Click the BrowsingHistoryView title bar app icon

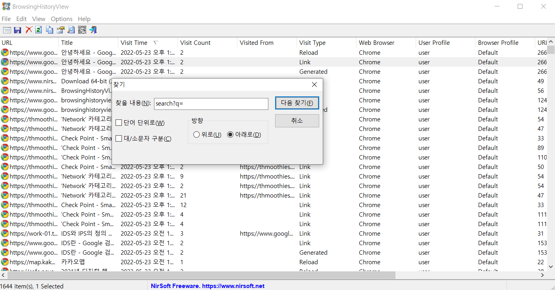6,6
